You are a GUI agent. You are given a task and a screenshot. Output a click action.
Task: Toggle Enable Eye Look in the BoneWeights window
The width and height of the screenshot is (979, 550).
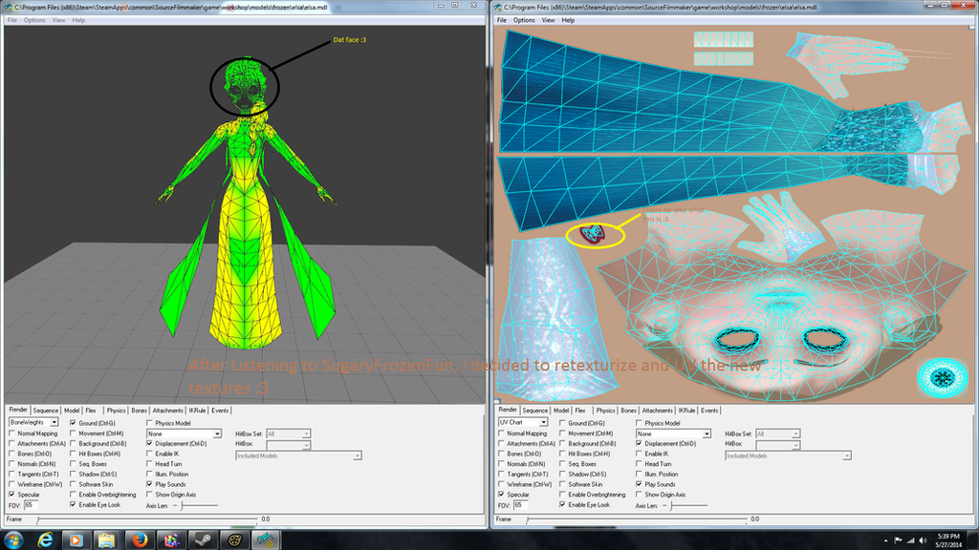click(73, 504)
